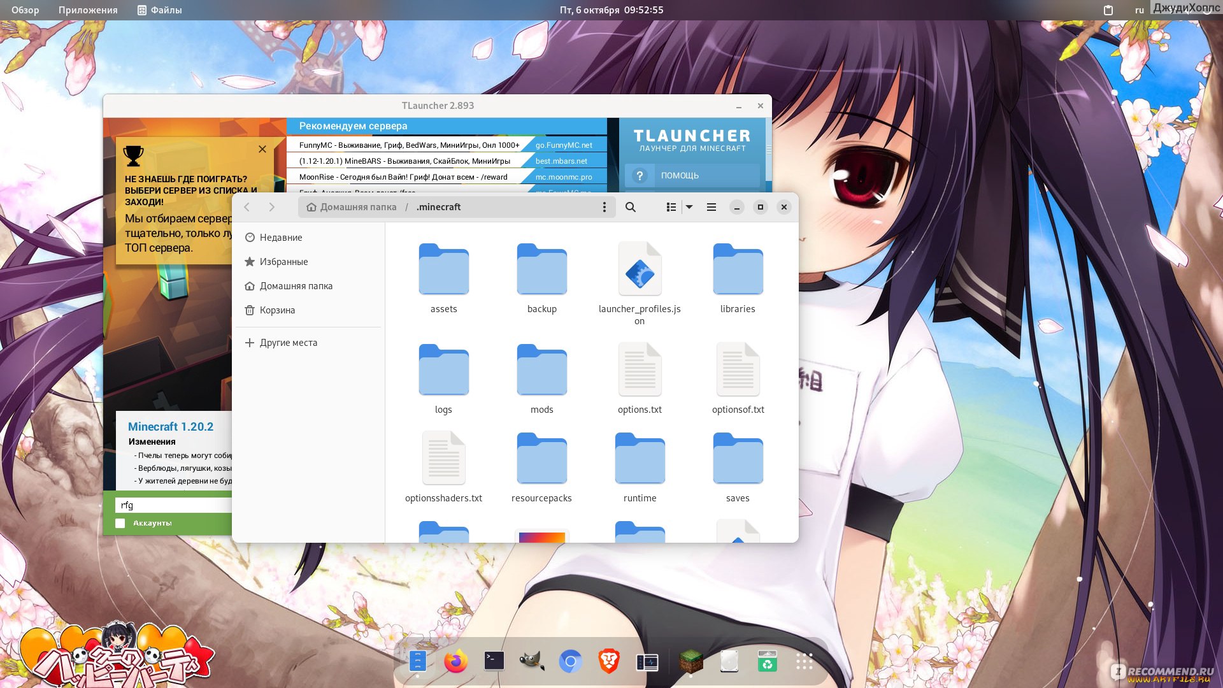Select the partially visible image thumbnail file
This screenshot has width=1223, height=688.
[x=542, y=535]
